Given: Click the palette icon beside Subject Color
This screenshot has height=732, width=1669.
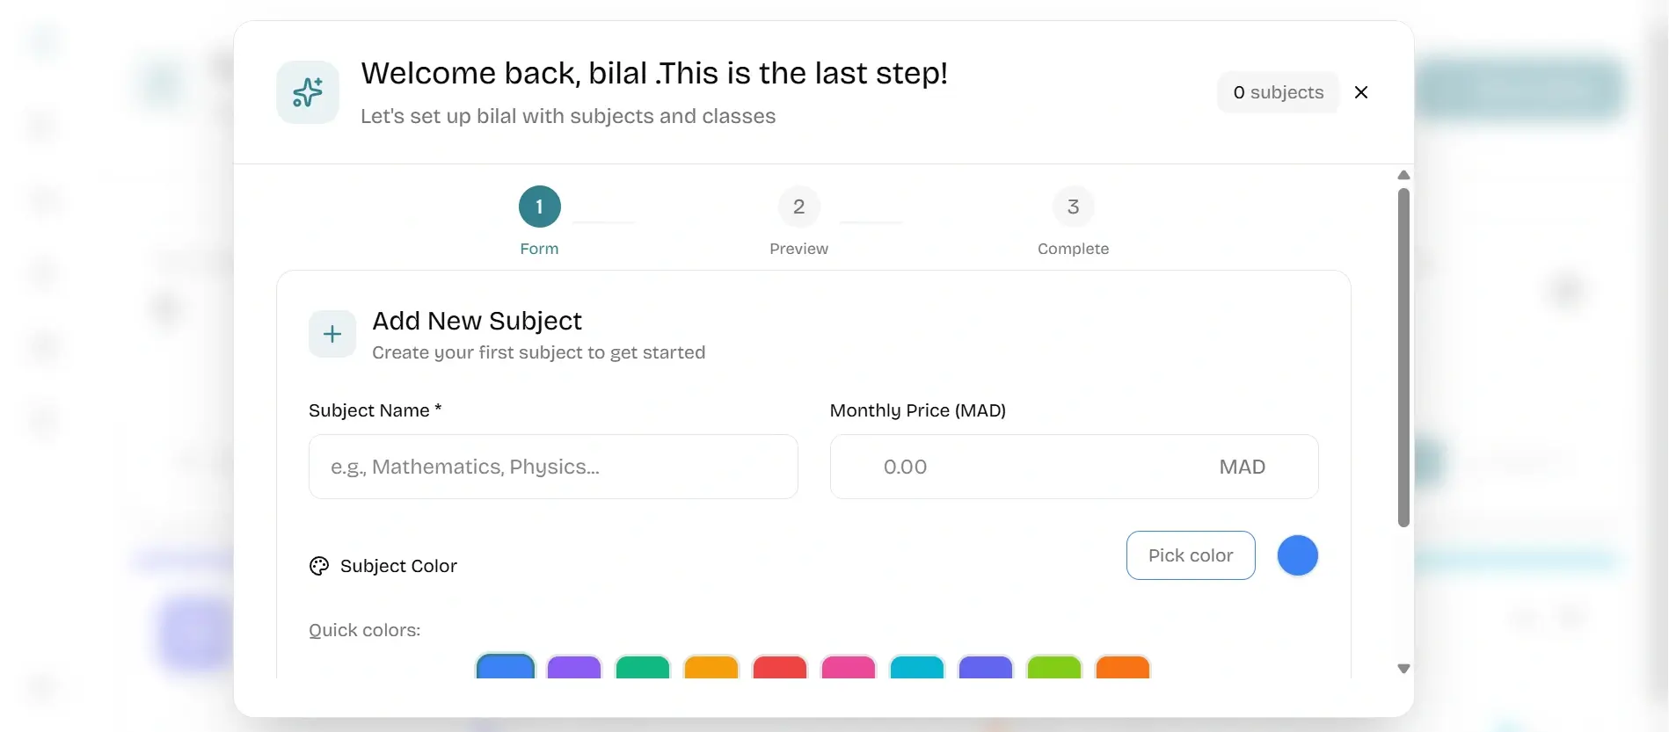Looking at the screenshot, I should pos(318,565).
